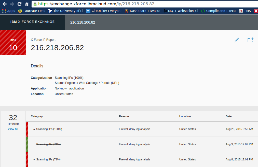Click the add to collection folder icon
Screen dimensions: 258x167
point(251,40)
